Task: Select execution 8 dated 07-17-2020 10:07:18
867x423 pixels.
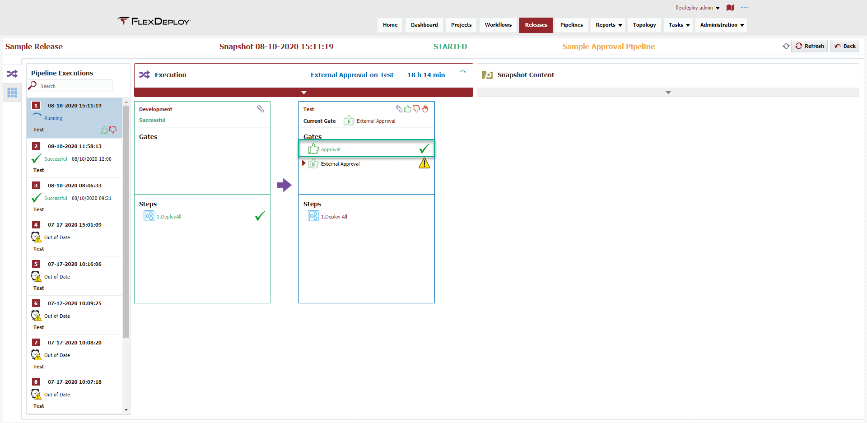Action: [75, 394]
